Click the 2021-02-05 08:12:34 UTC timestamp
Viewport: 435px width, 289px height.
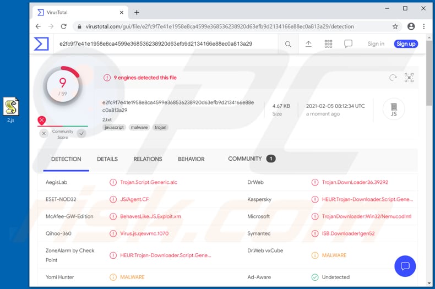click(335, 106)
